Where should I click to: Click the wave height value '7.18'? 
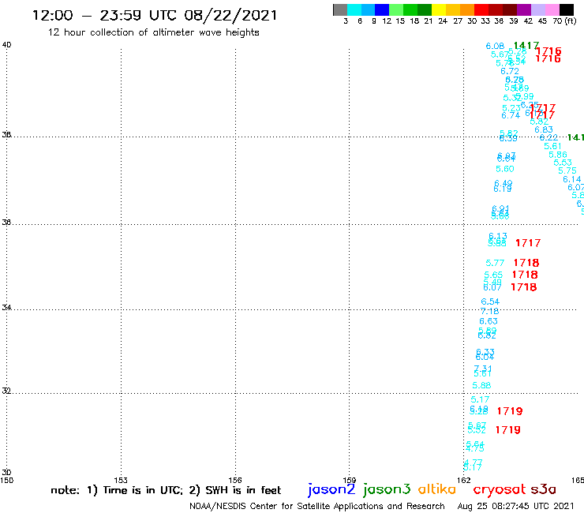[x=489, y=311]
